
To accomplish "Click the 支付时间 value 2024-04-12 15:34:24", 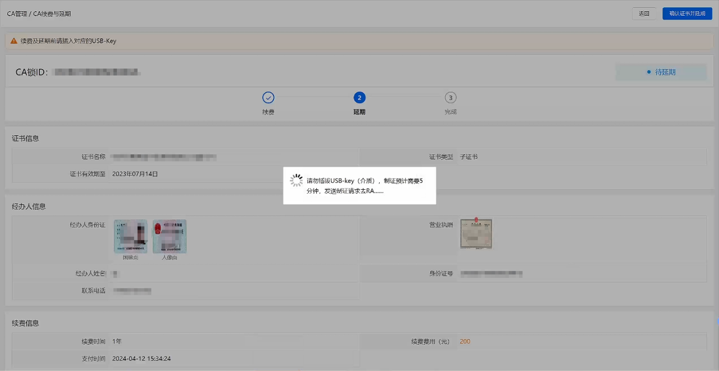I will pos(141,358).
